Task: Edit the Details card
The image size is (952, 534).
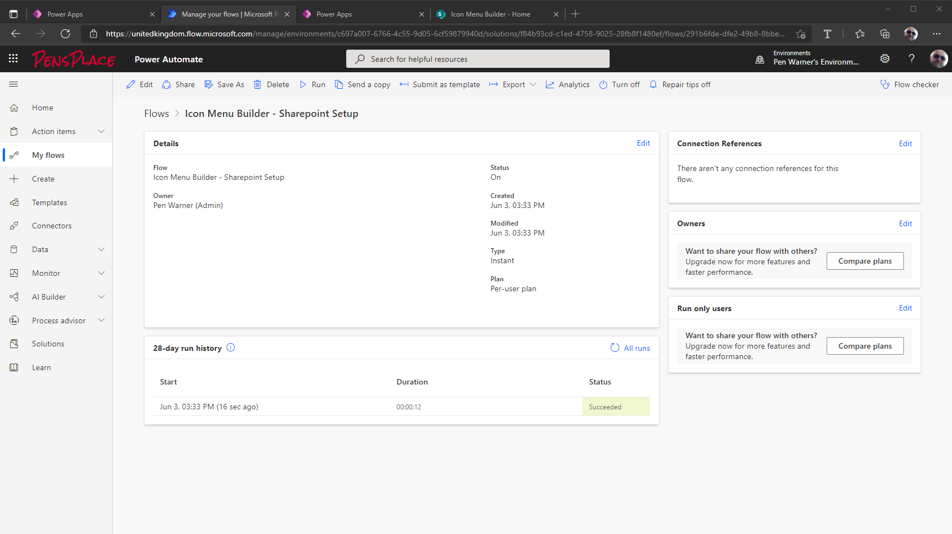Action: [643, 143]
